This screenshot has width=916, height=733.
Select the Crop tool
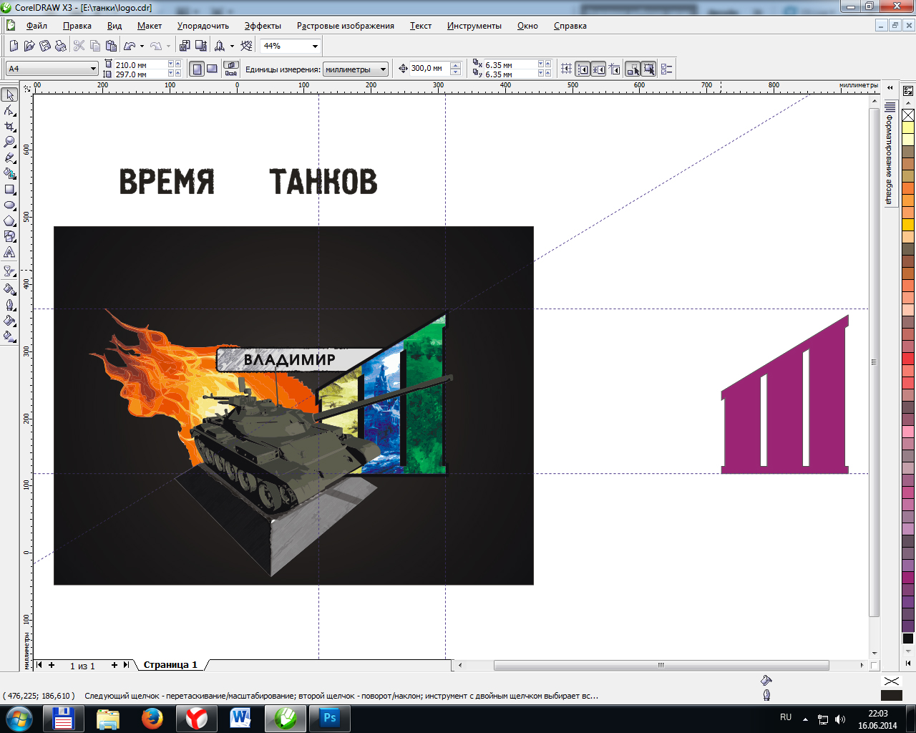tap(9, 127)
